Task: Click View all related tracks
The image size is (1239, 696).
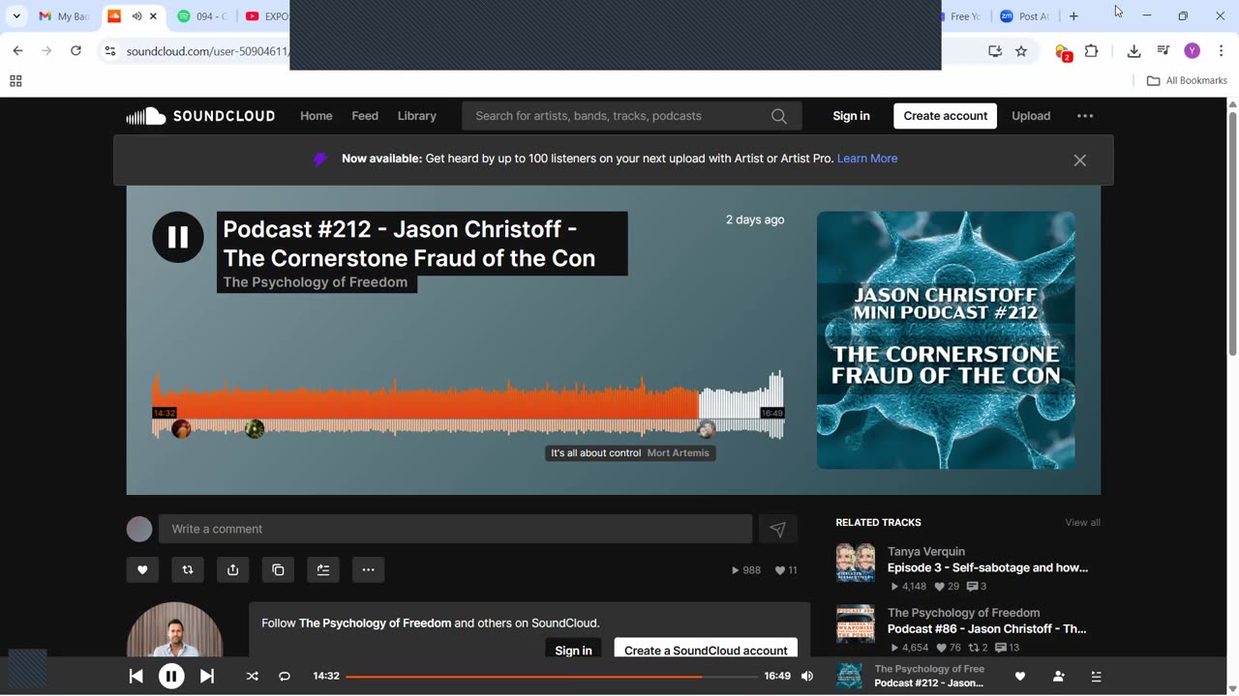Action: point(1082,523)
